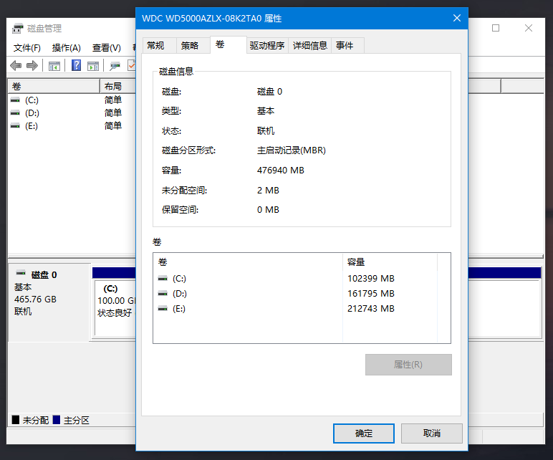Click the 布局 column header

pyautogui.click(x=113, y=87)
